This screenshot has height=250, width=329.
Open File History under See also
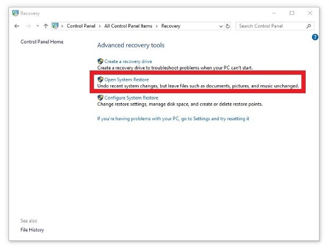[32, 230]
